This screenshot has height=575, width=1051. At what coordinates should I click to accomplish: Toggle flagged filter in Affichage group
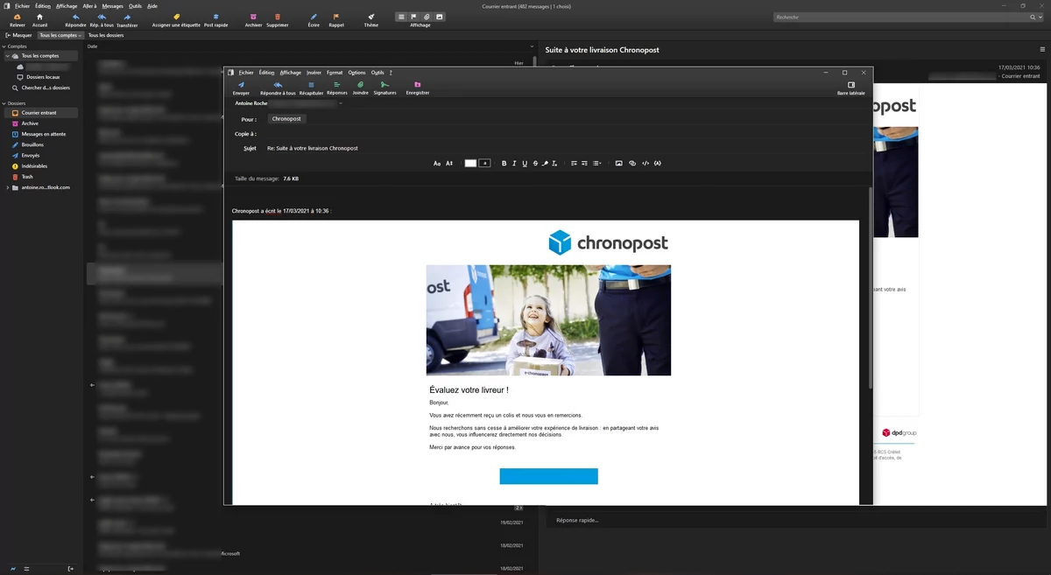tap(414, 17)
